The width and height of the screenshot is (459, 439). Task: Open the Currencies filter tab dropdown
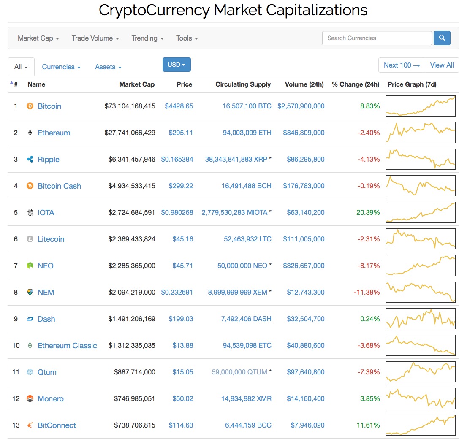point(61,67)
